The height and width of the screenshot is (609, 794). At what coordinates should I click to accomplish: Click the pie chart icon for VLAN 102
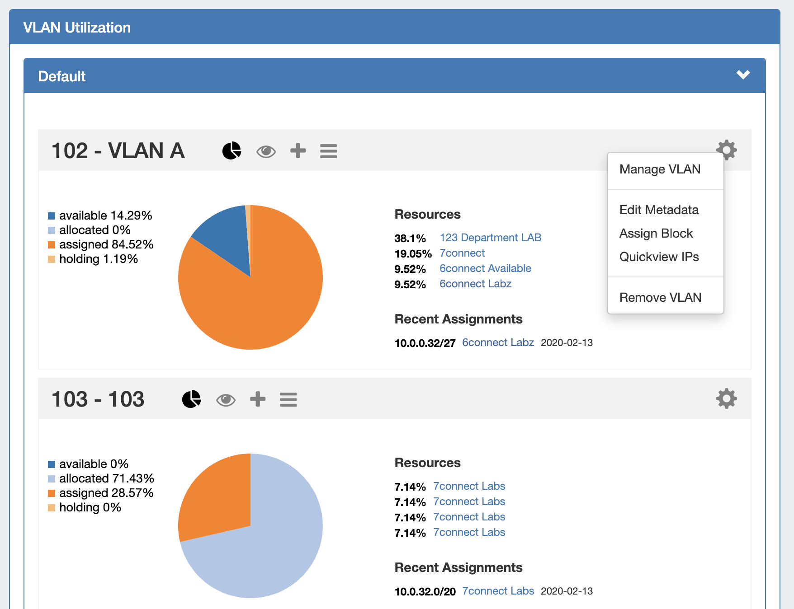point(232,150)
